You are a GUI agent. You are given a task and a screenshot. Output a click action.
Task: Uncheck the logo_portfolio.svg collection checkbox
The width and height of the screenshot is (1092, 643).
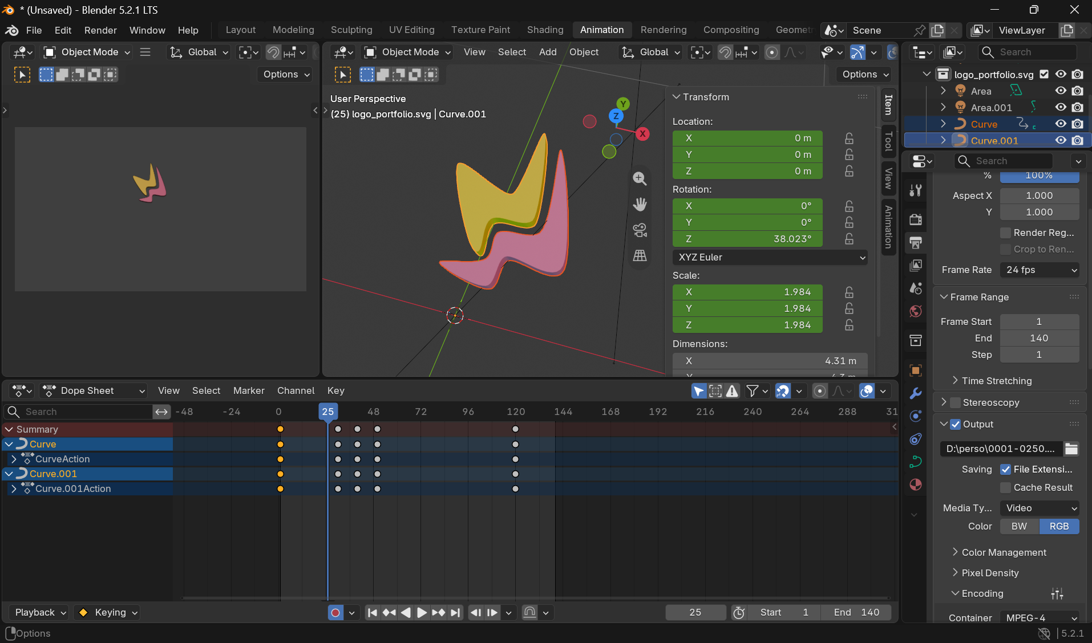[x=1044, y=74]
